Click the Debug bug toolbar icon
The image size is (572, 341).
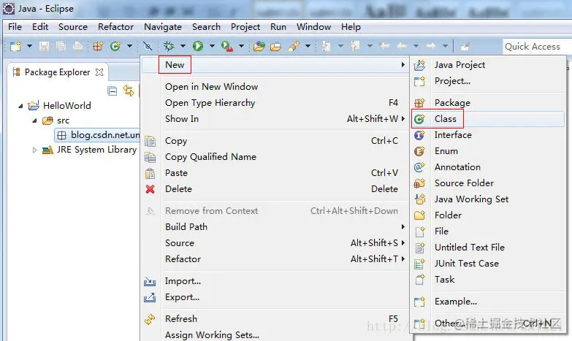[x=169, y=46]
